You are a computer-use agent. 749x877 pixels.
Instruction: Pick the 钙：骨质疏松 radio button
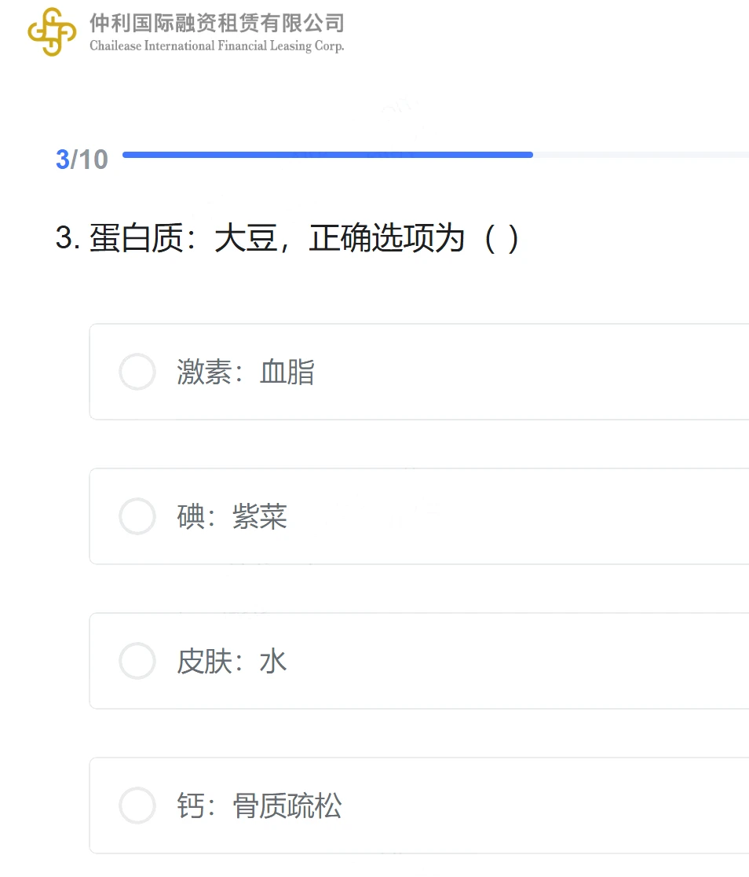coord(137,806)
